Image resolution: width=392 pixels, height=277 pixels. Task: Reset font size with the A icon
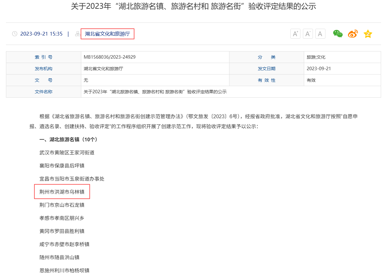pos(320,34)
